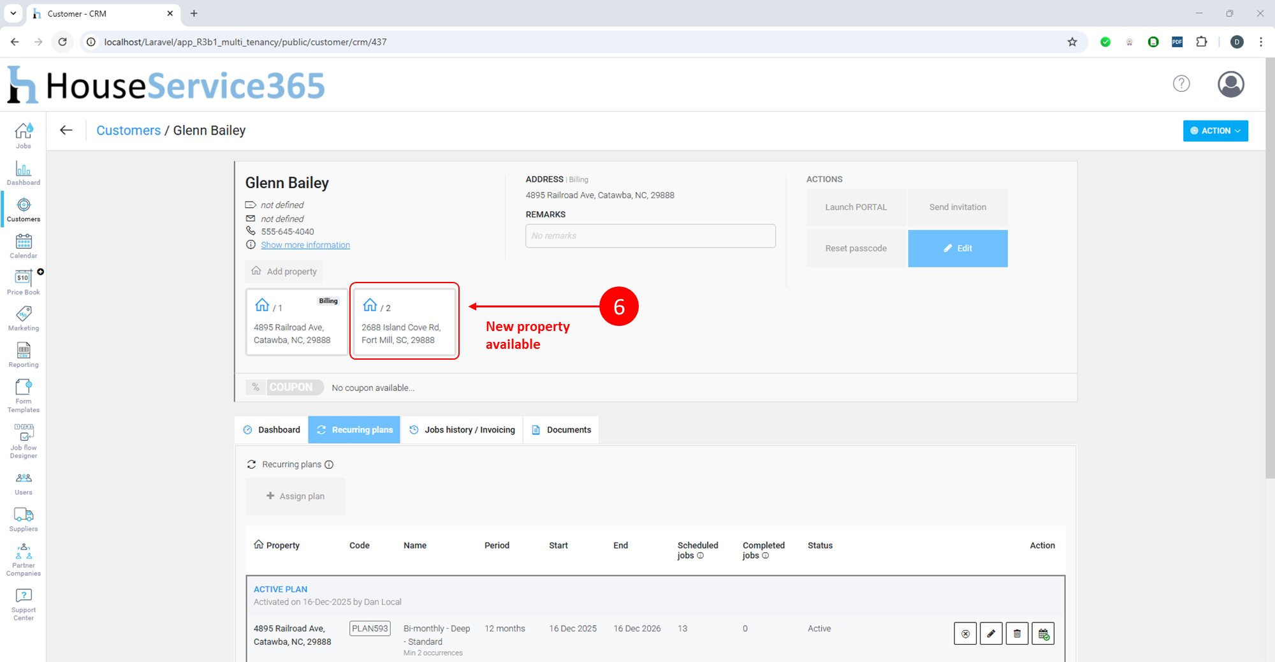Click the Customers breadcrumb link

pyautogui.click(x=128, y=130)
